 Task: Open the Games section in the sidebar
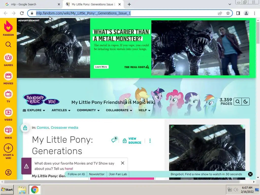8,60
